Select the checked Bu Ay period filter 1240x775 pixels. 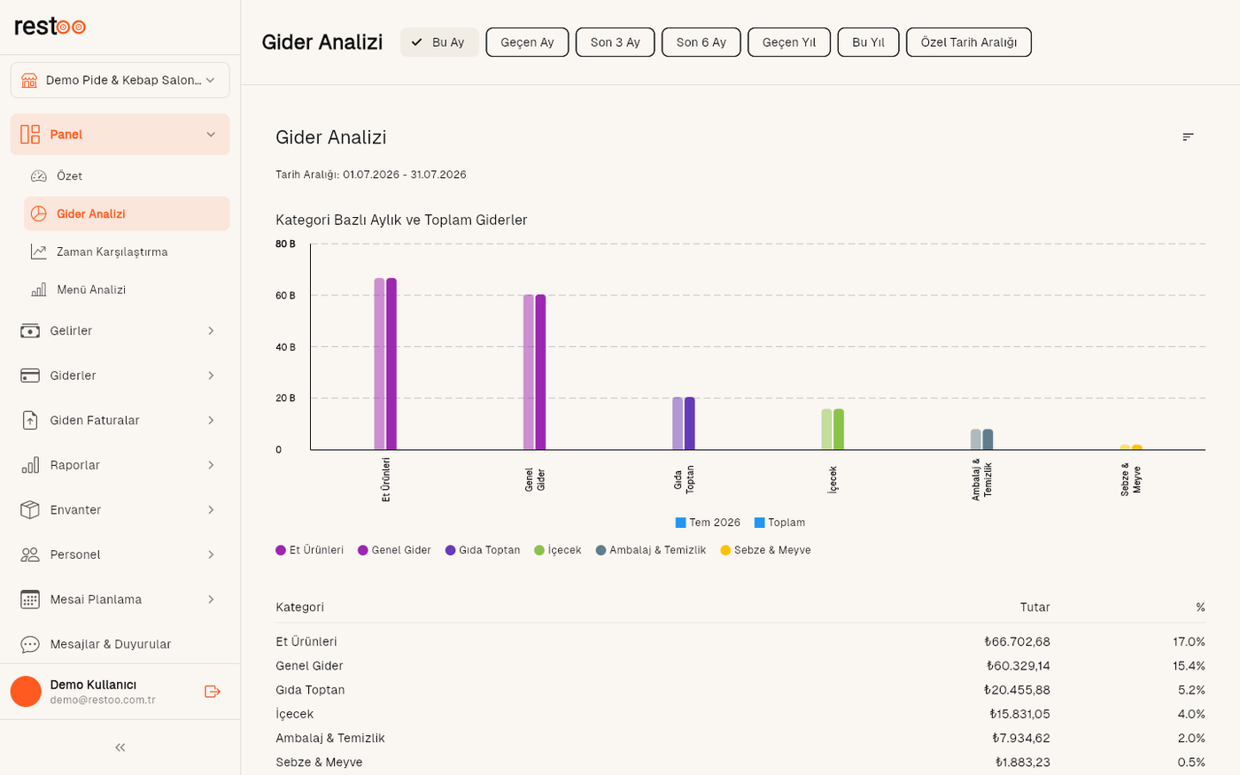(x=439, y=43)
